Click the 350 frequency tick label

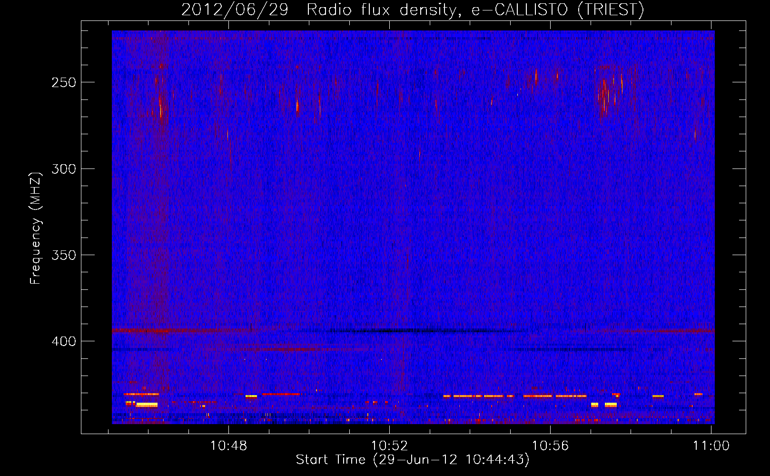(x=64, y=255)
